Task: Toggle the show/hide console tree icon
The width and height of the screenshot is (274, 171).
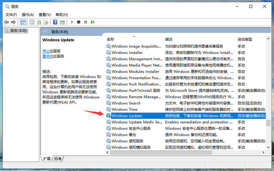Action: click(23, 22)
